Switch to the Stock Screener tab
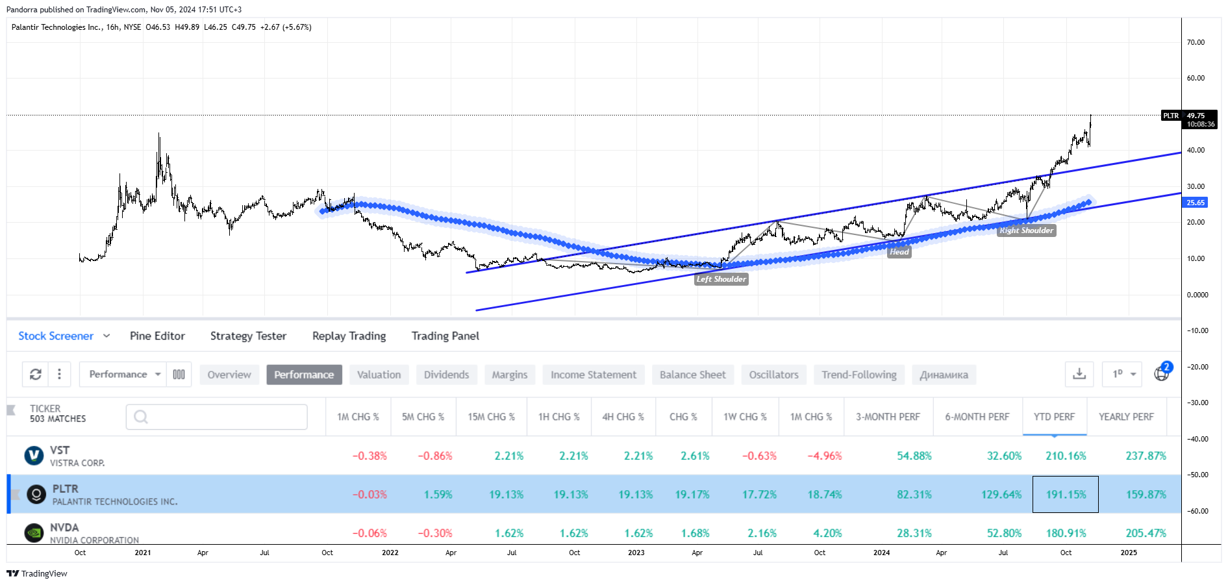This screenshot has height=585, width=1228. coord(56,336)
